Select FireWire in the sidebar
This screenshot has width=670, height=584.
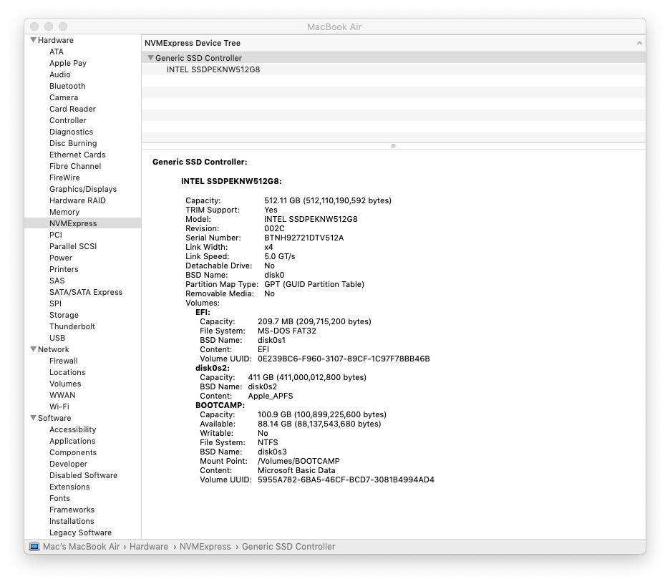(x=64, y=177)
